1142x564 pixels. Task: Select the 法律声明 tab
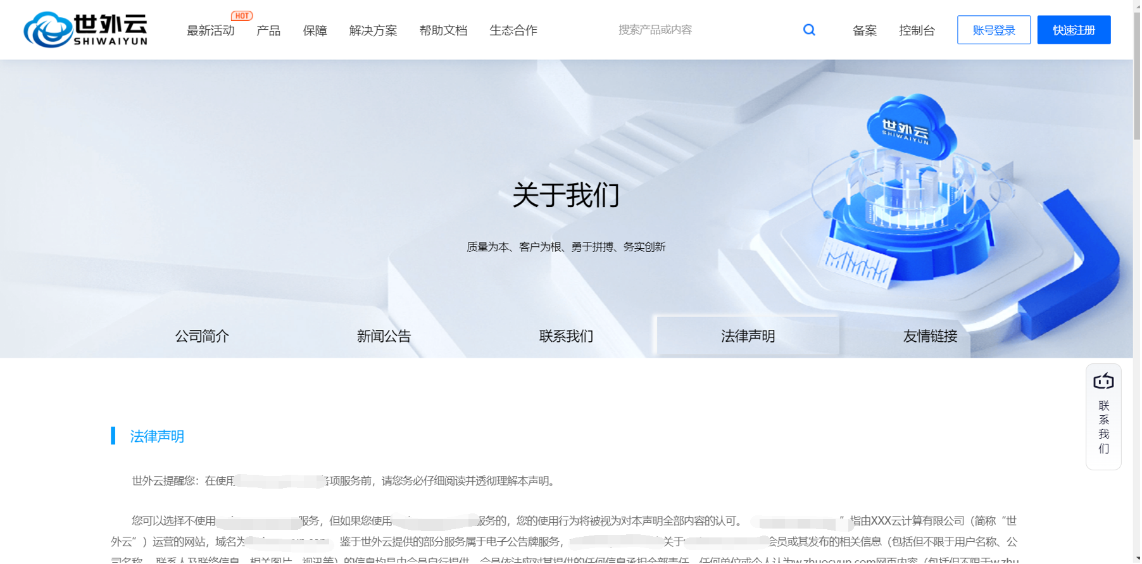749,336
